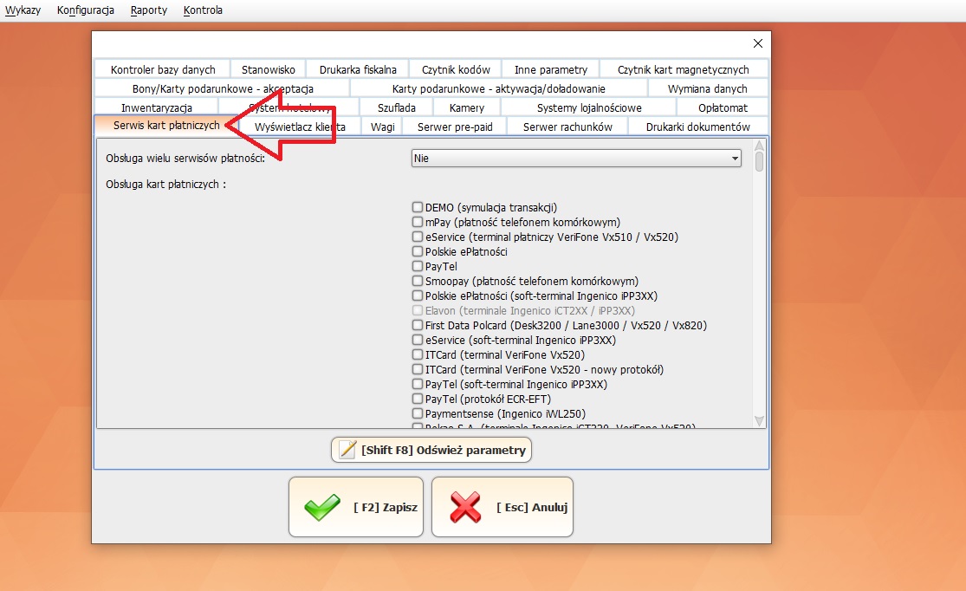Go to Drukarki dokumentów tab

coord(698,127)
